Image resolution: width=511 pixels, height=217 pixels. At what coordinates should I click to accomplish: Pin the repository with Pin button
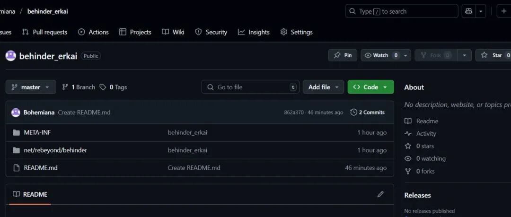[x=343, y=55]
